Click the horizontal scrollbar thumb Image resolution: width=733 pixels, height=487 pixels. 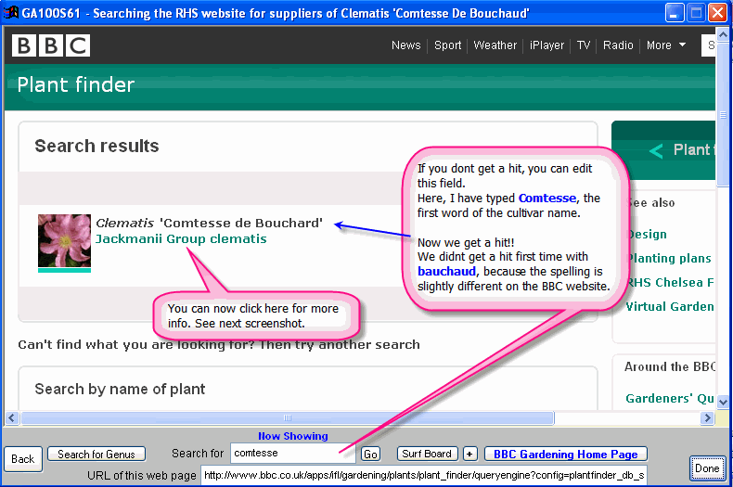click(288, 417)
